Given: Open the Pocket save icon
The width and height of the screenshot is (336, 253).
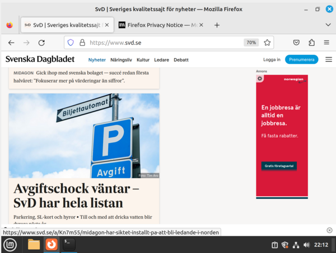Looking at the screenshot, I should click(x=296, y=42).
